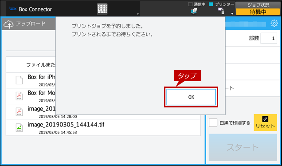Click the リセット reset button

(265, 123)
